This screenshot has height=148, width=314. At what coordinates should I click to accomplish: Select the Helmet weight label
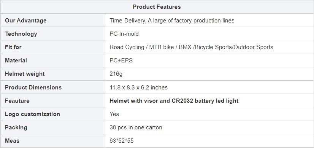point(25,74)
